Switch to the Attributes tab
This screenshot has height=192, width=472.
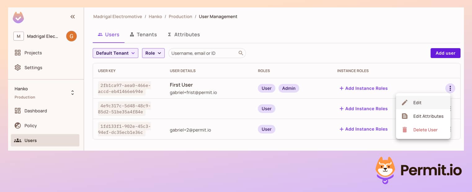(184, 35)
